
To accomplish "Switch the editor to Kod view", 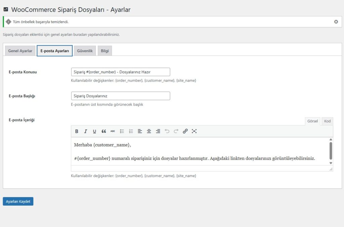I will click(x=327, y=121).
